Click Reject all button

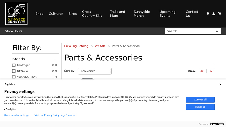[200, 107]
